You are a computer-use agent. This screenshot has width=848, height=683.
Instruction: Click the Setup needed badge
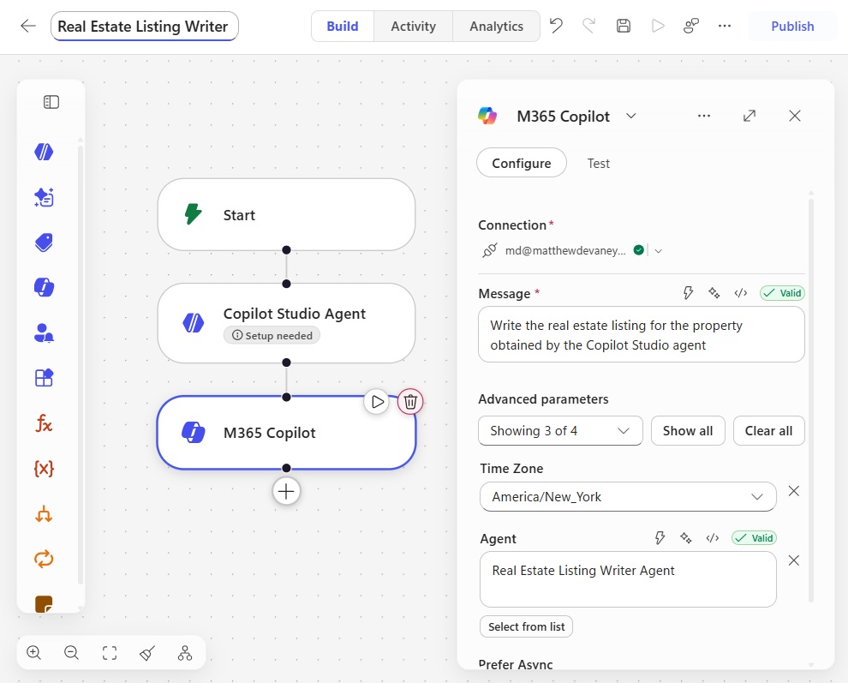272,336
